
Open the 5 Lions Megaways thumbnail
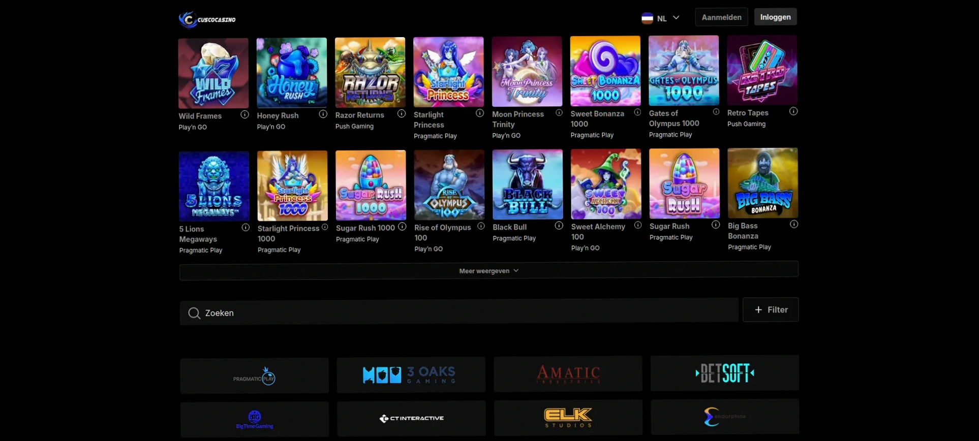click(214, 186)
